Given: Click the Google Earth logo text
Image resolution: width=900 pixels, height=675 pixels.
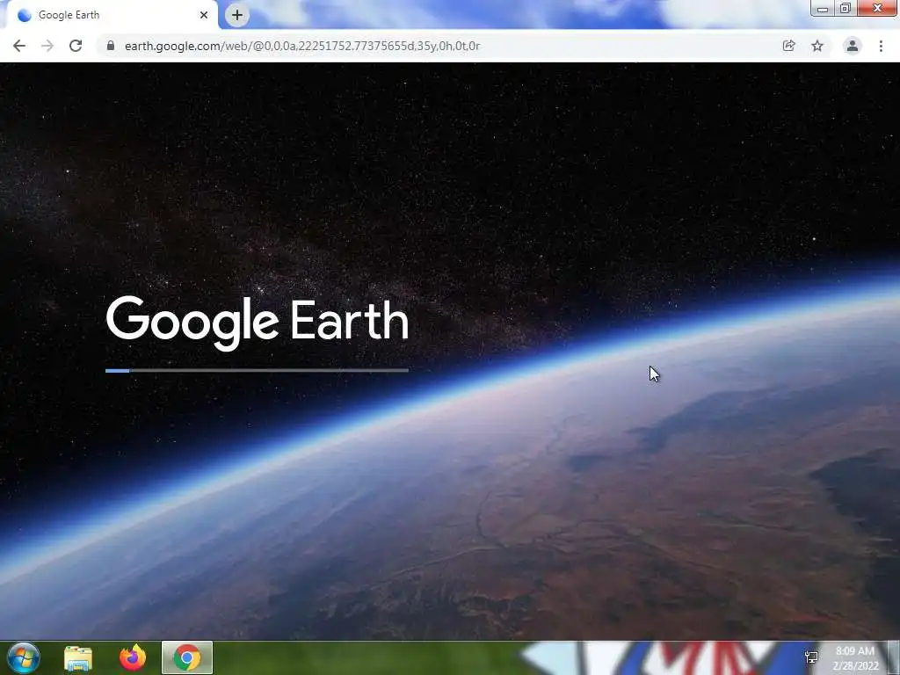Looking at the screenshot, I should [x=258, y=323].
